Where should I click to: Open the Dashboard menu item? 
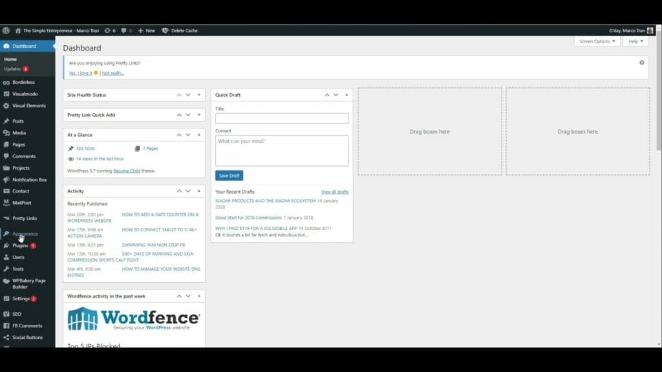coord(23,46)
